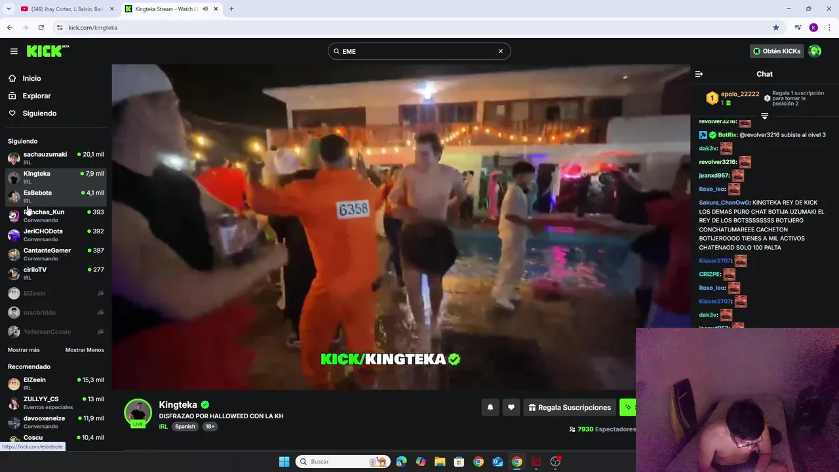Image resolution: width=839 pixels, height=472 pixels.
Task: Click the KICK logo
Action: [x=48, y=51]
